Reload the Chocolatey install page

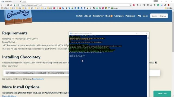(x=8, y=5)
